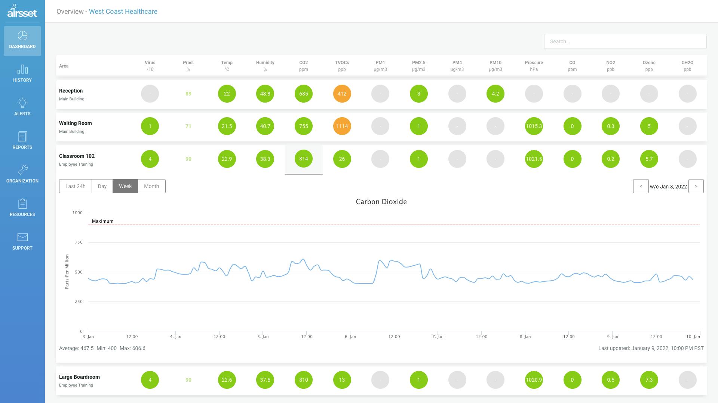Viewport: 718px width, 403px height.
Task: Expand the Classroom 102 CO2 reading 814
Action: [304, 159]
